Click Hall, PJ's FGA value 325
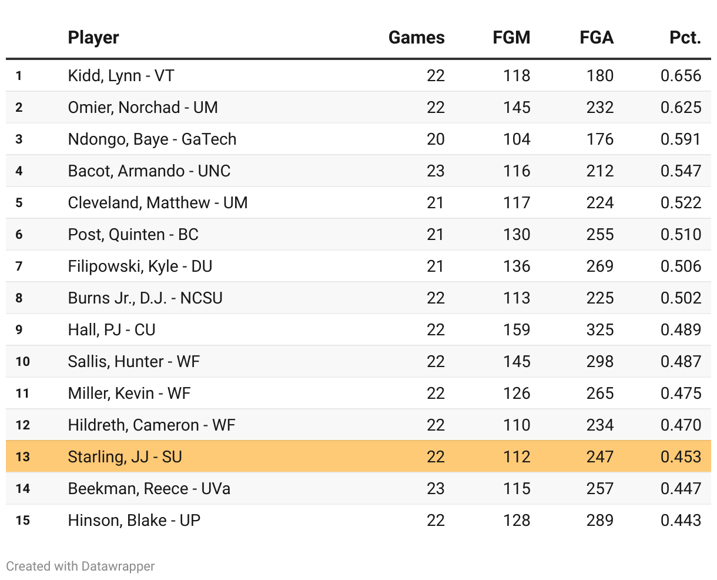 pyautogui.click(x=599, y=330)
